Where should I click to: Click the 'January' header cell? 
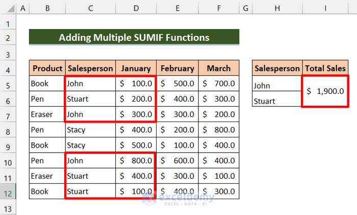(x=136, y=68)
